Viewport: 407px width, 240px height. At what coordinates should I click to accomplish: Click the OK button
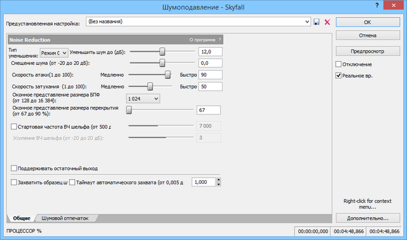[x=368, y=22]
